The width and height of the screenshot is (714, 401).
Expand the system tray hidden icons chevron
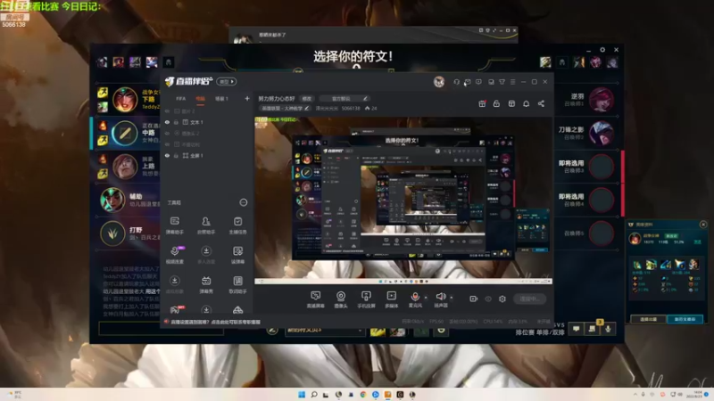[x=635, y=394]
